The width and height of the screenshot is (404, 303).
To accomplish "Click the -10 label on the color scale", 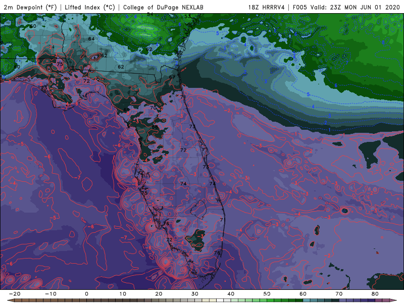I will [50, 294].
